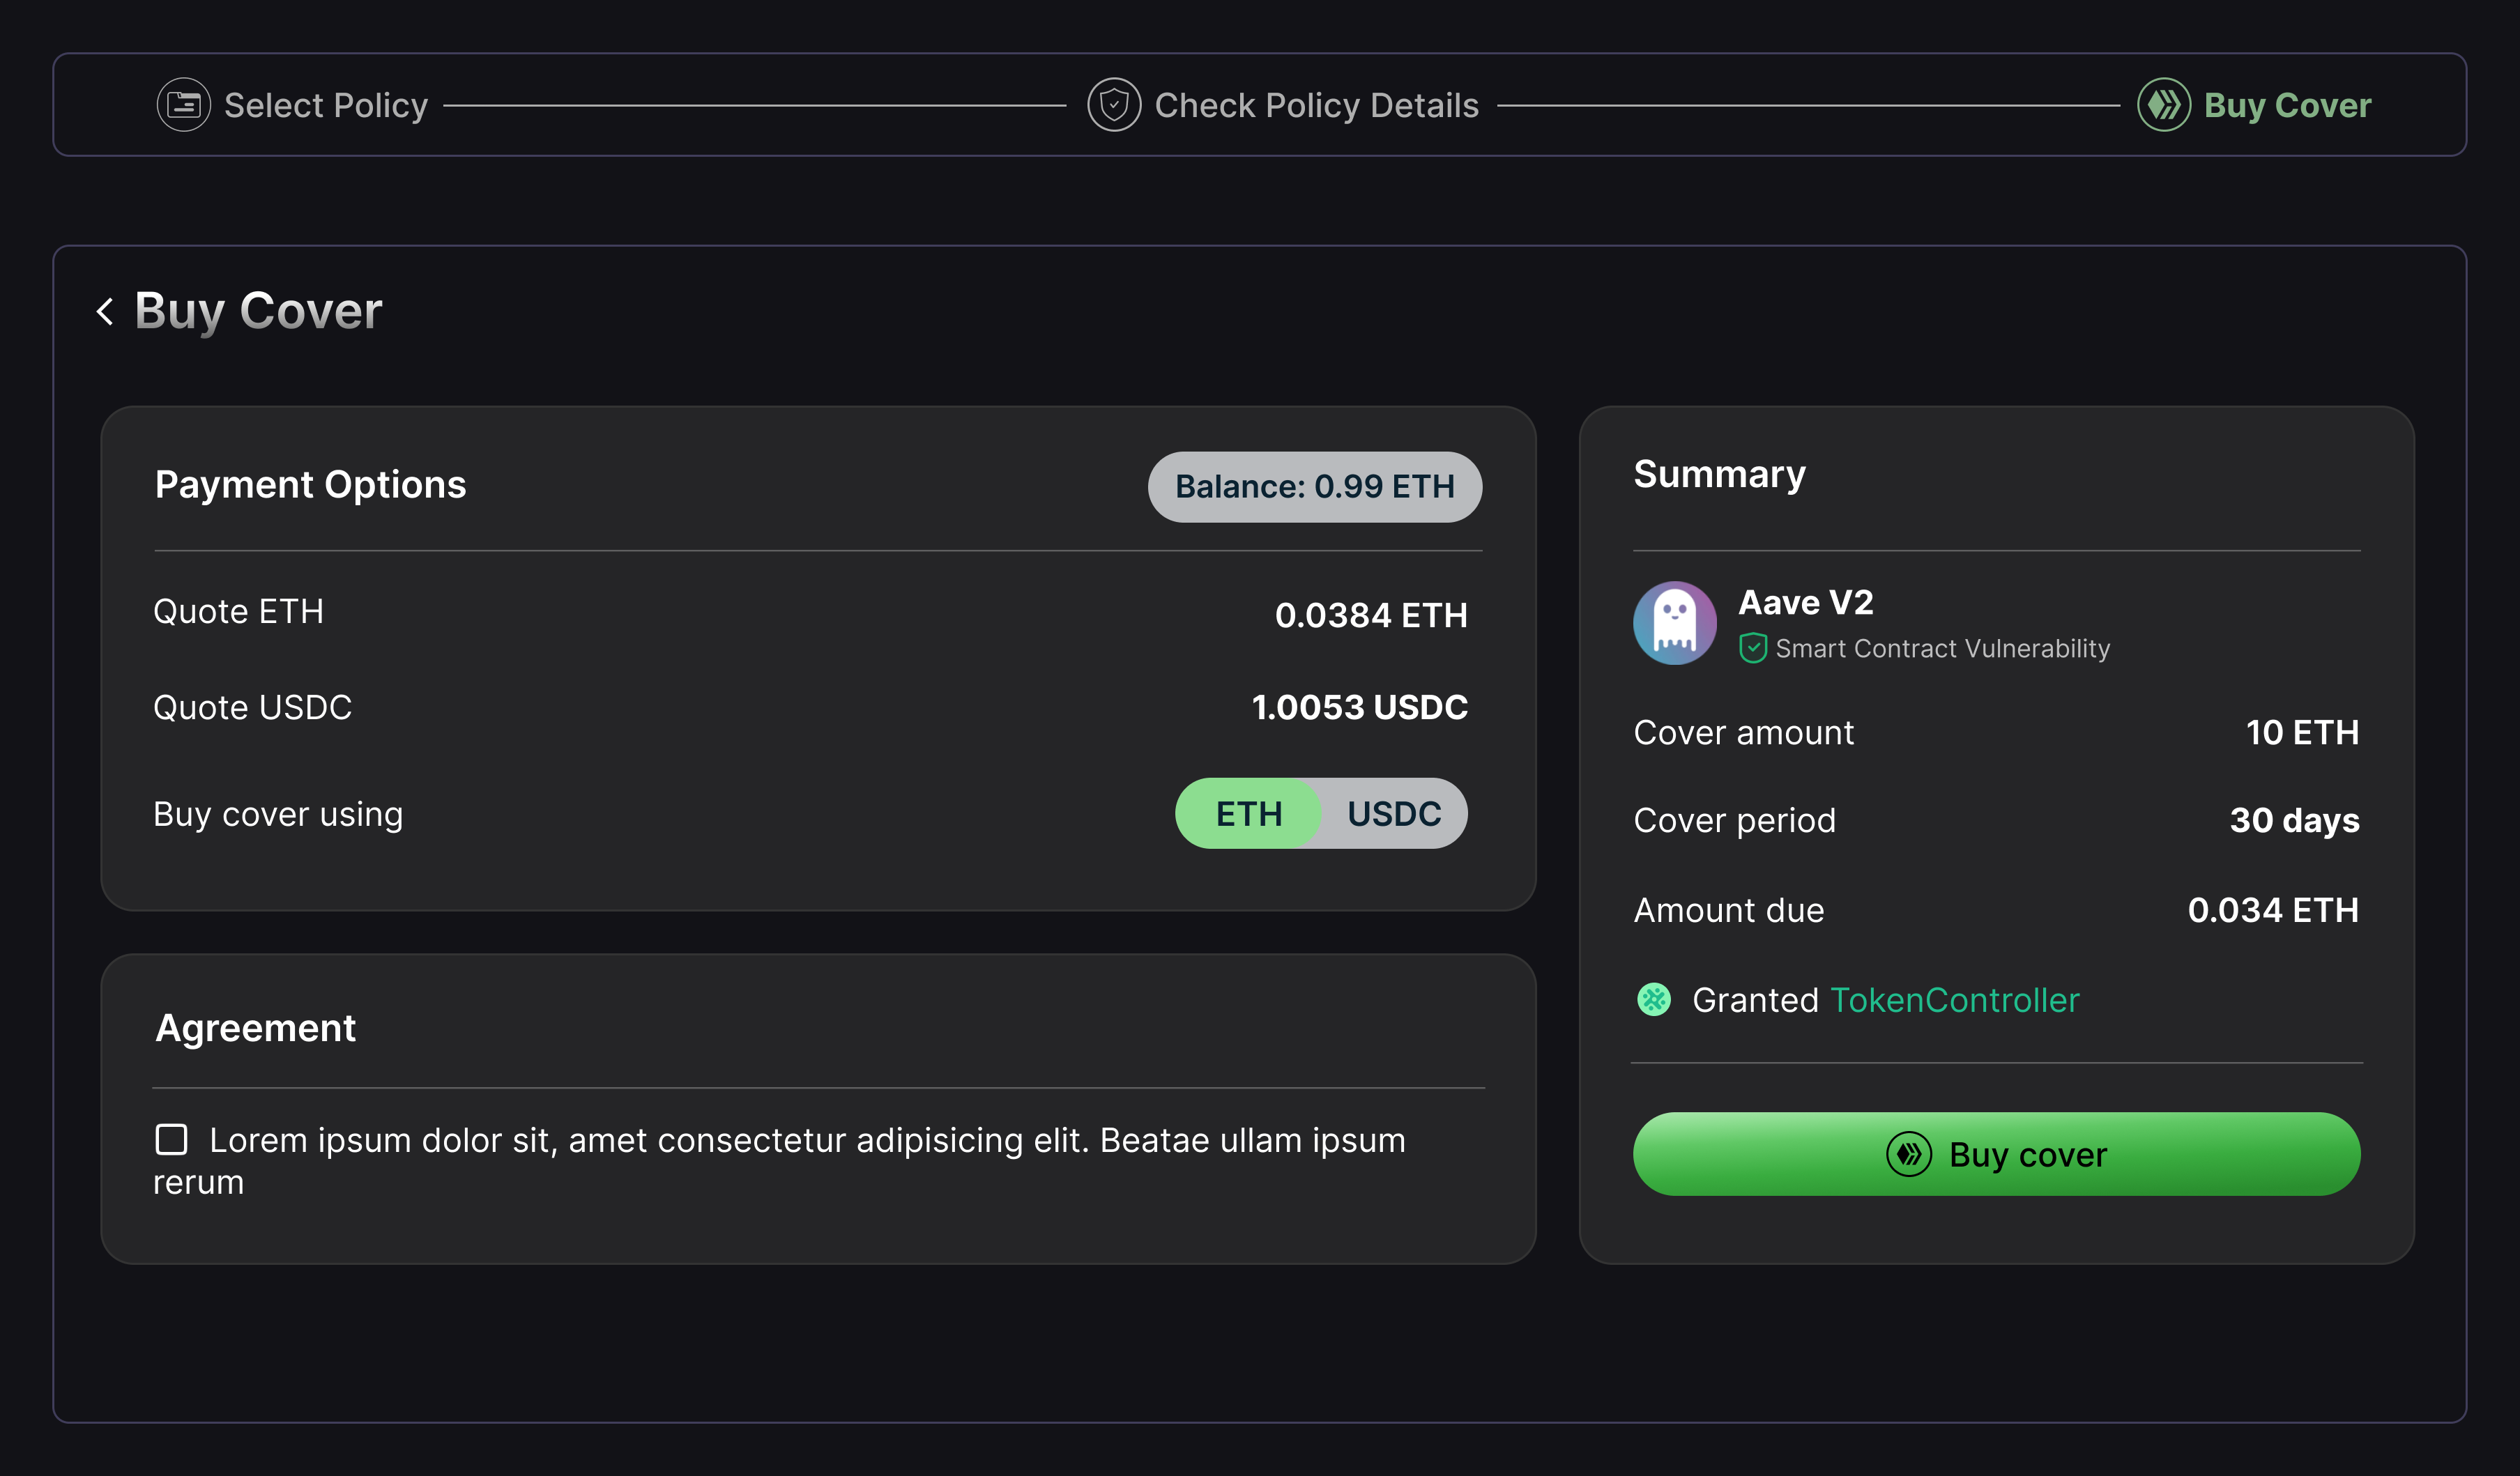Click the Buy Cover step icon

[2163, 105]
